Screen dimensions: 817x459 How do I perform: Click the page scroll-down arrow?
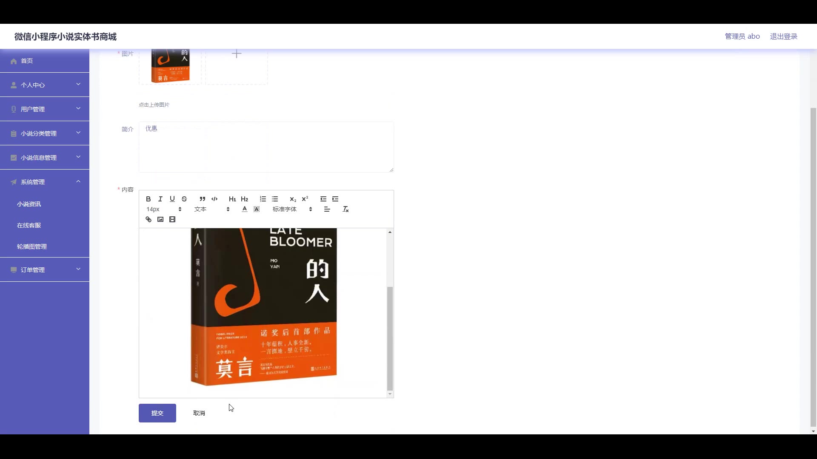(813, 431)
